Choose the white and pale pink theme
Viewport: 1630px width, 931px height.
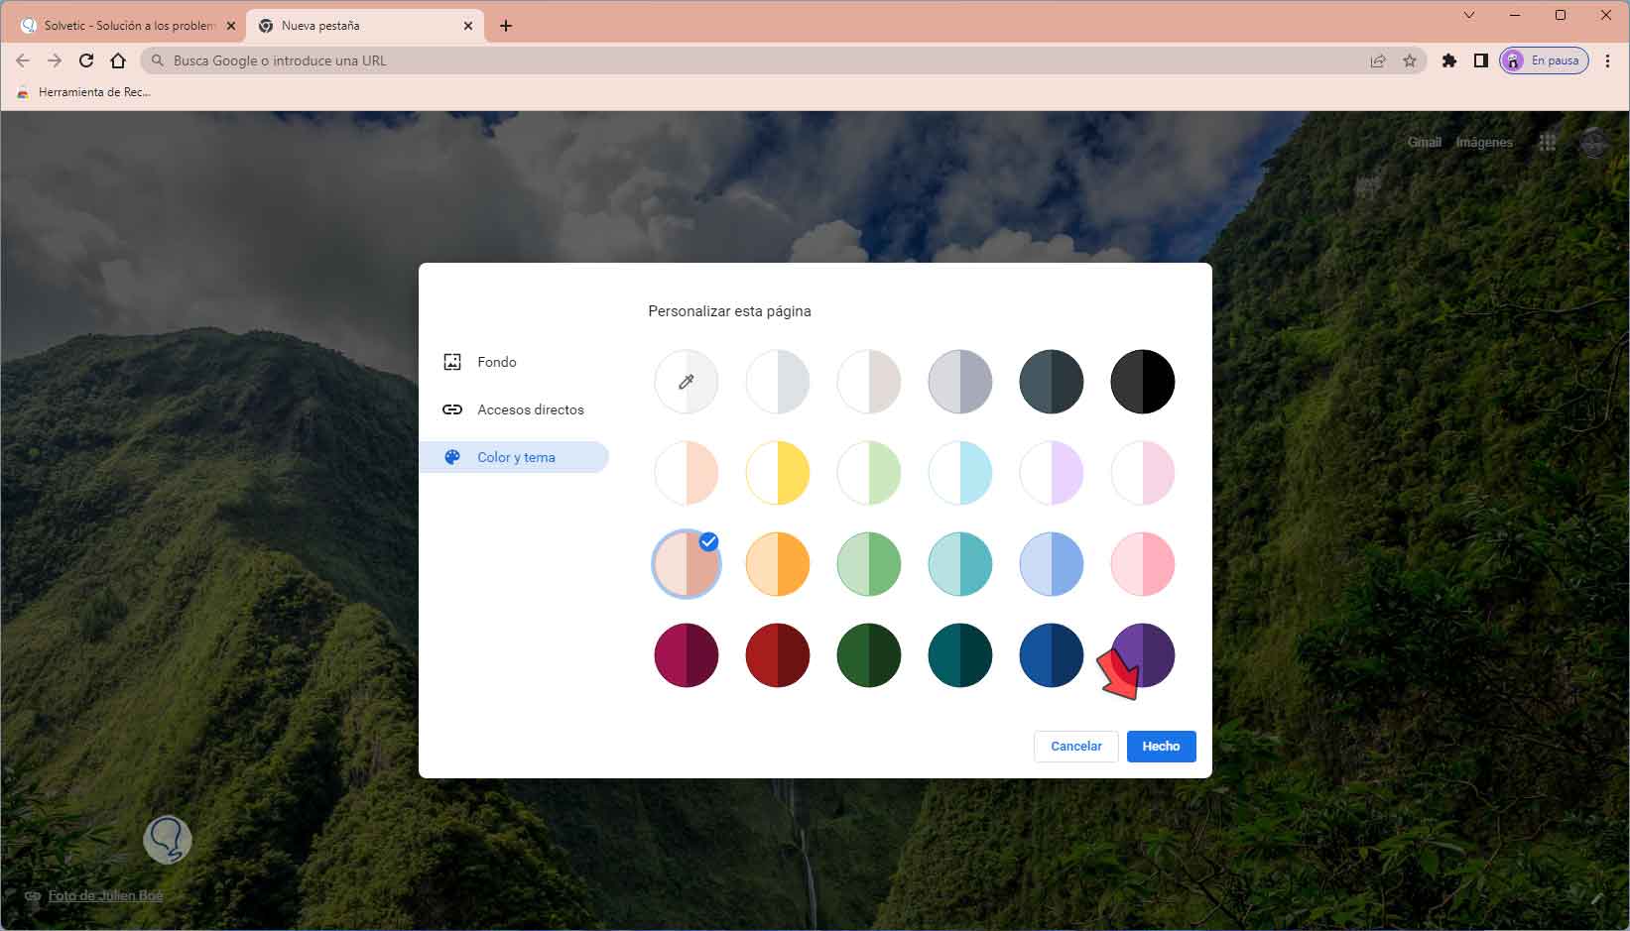pos(1143,473)
